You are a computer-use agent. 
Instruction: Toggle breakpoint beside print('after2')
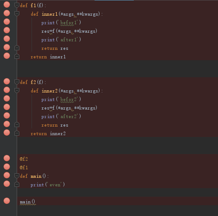7,115
